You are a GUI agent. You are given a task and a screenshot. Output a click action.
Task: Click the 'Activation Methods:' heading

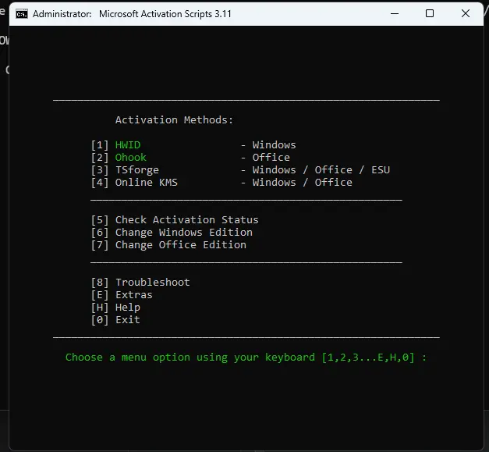[x=175, y=120]
